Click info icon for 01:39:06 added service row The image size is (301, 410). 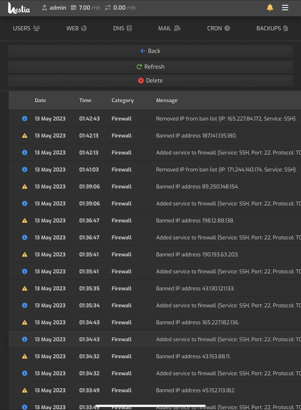(x=25, y=203)
